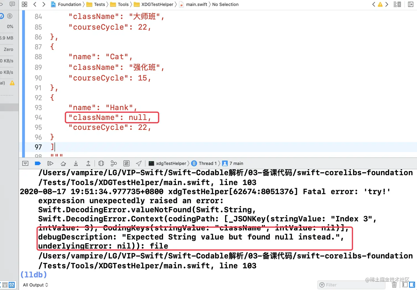The image size is (417, 290).
Task: Toggle the variables view pane
Action: (405, 284)
